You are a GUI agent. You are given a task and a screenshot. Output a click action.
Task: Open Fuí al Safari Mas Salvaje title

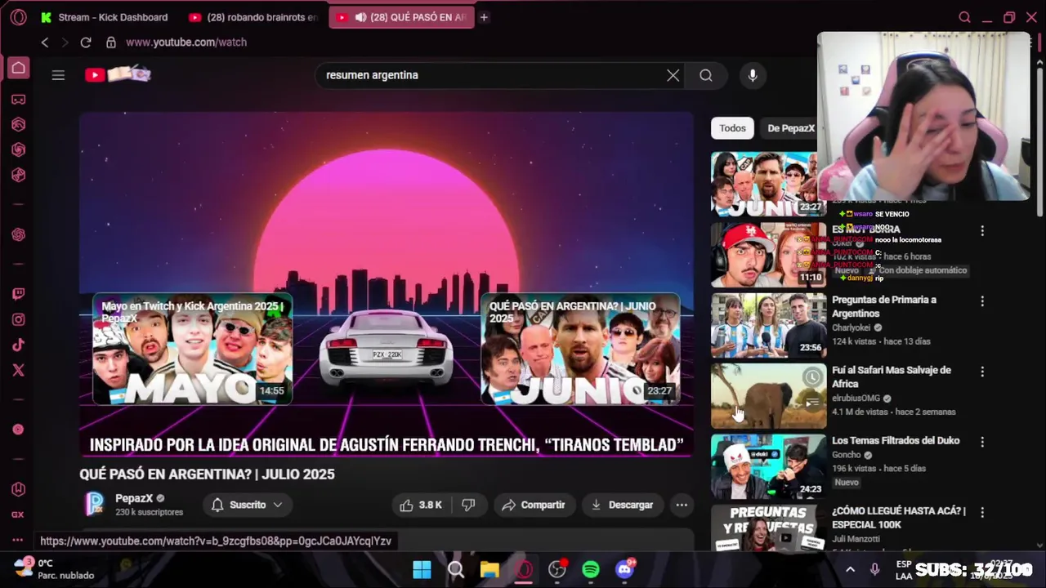tap(892, 376)
